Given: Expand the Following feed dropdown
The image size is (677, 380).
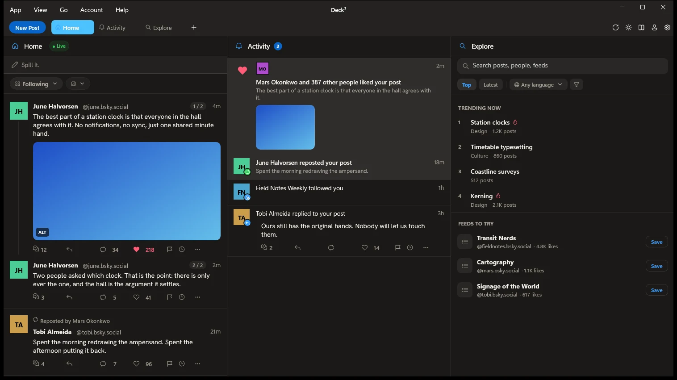Looking at the screenshot, I should [36, 84].
